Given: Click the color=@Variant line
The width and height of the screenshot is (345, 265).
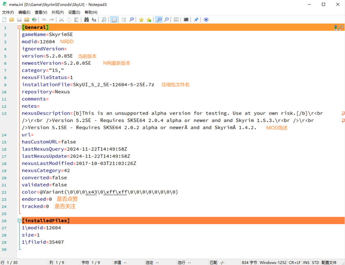Looking at the screenshot, I should (x=100, y=192).
